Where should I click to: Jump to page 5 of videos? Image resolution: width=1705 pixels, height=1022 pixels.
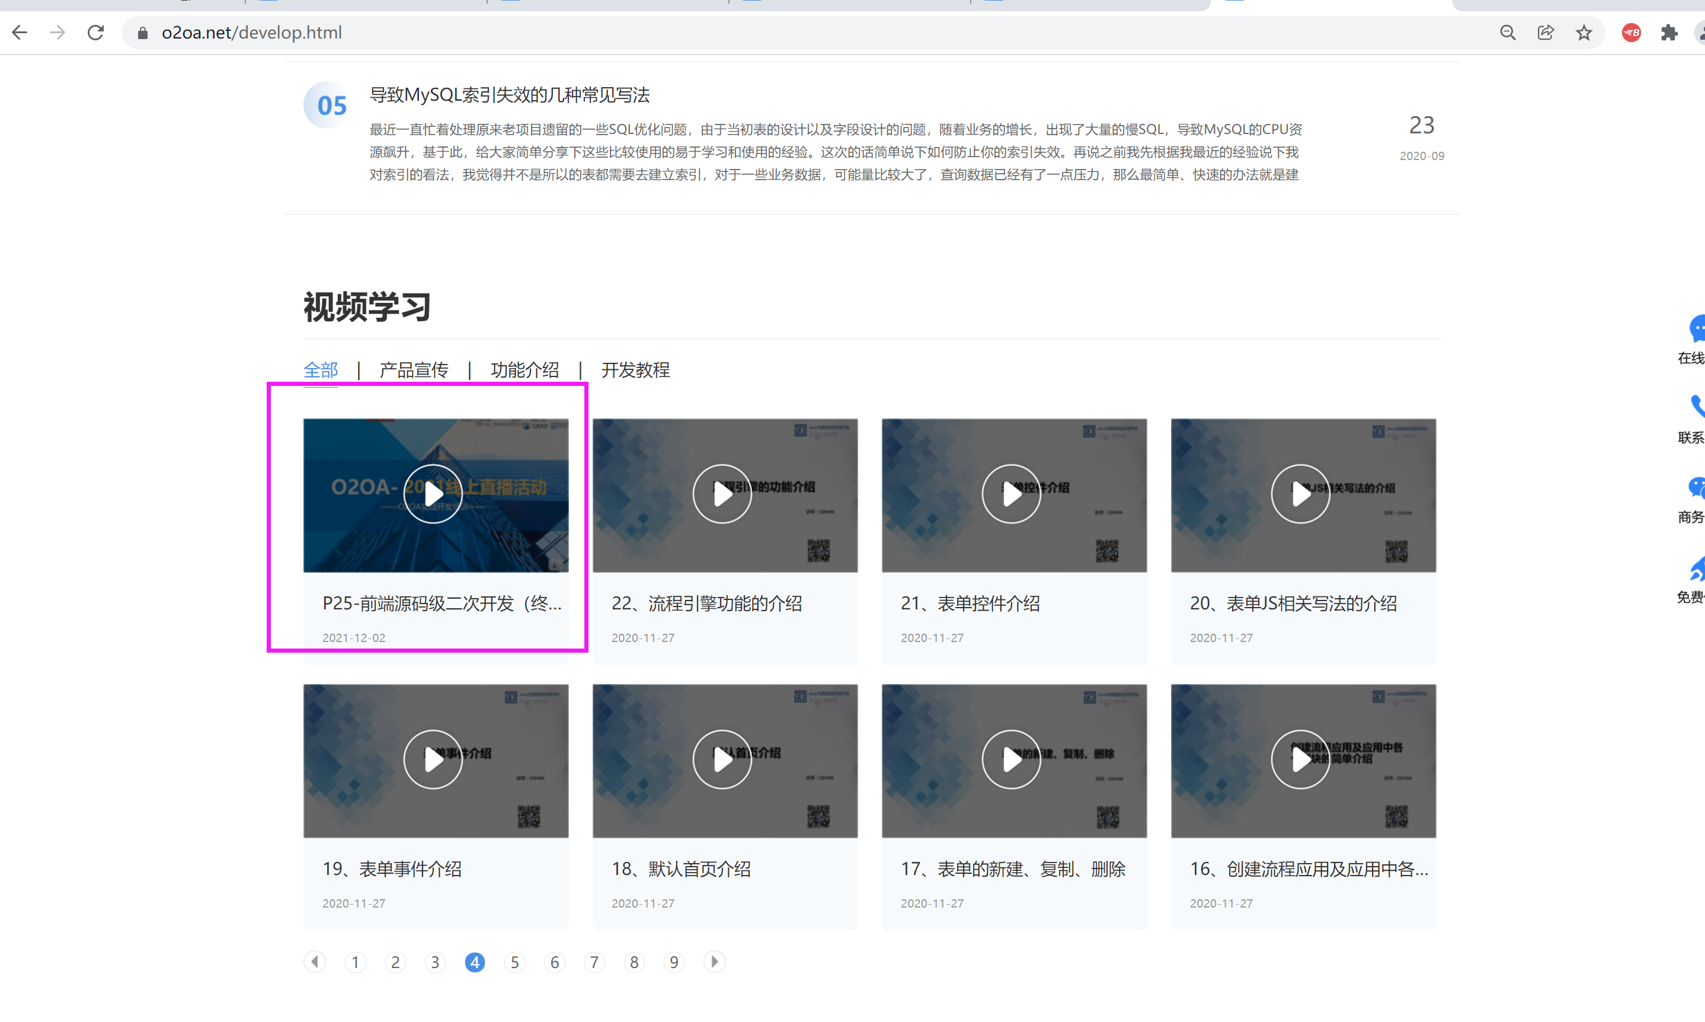tap(515, 962)
